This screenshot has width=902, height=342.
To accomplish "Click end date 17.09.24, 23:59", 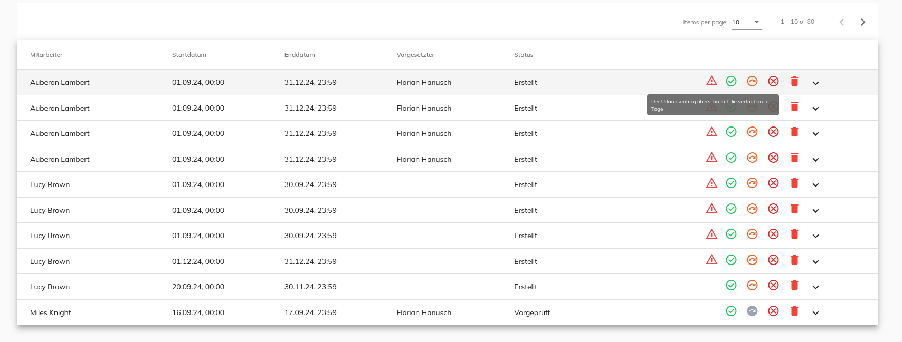I will tap(310, 312).
